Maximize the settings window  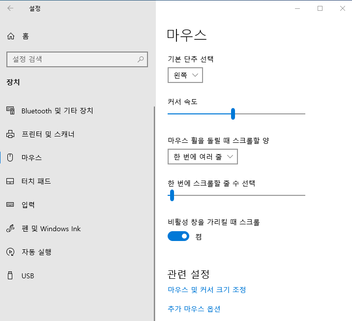tap(320, 8)
